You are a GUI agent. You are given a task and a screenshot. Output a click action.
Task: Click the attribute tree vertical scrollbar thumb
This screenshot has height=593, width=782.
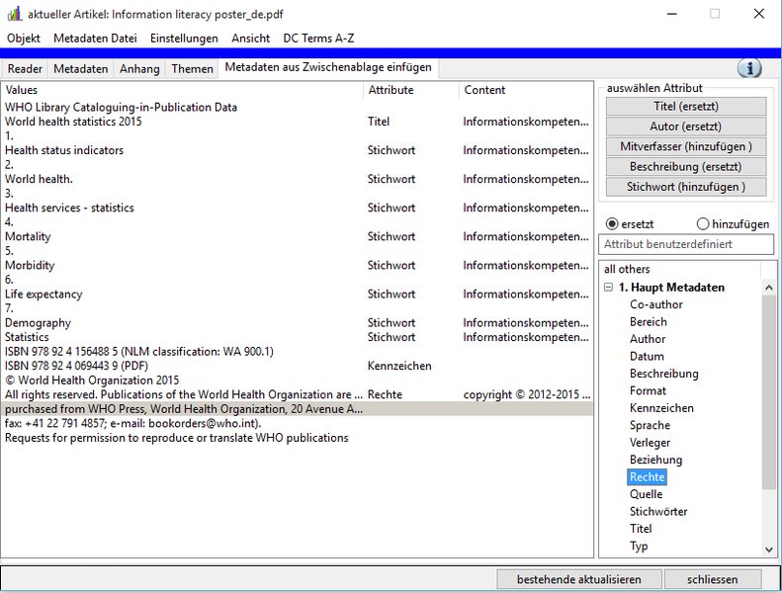[x=768, y=391]
